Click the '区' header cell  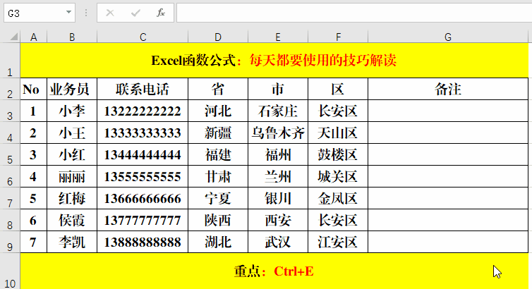coord(338,89)
